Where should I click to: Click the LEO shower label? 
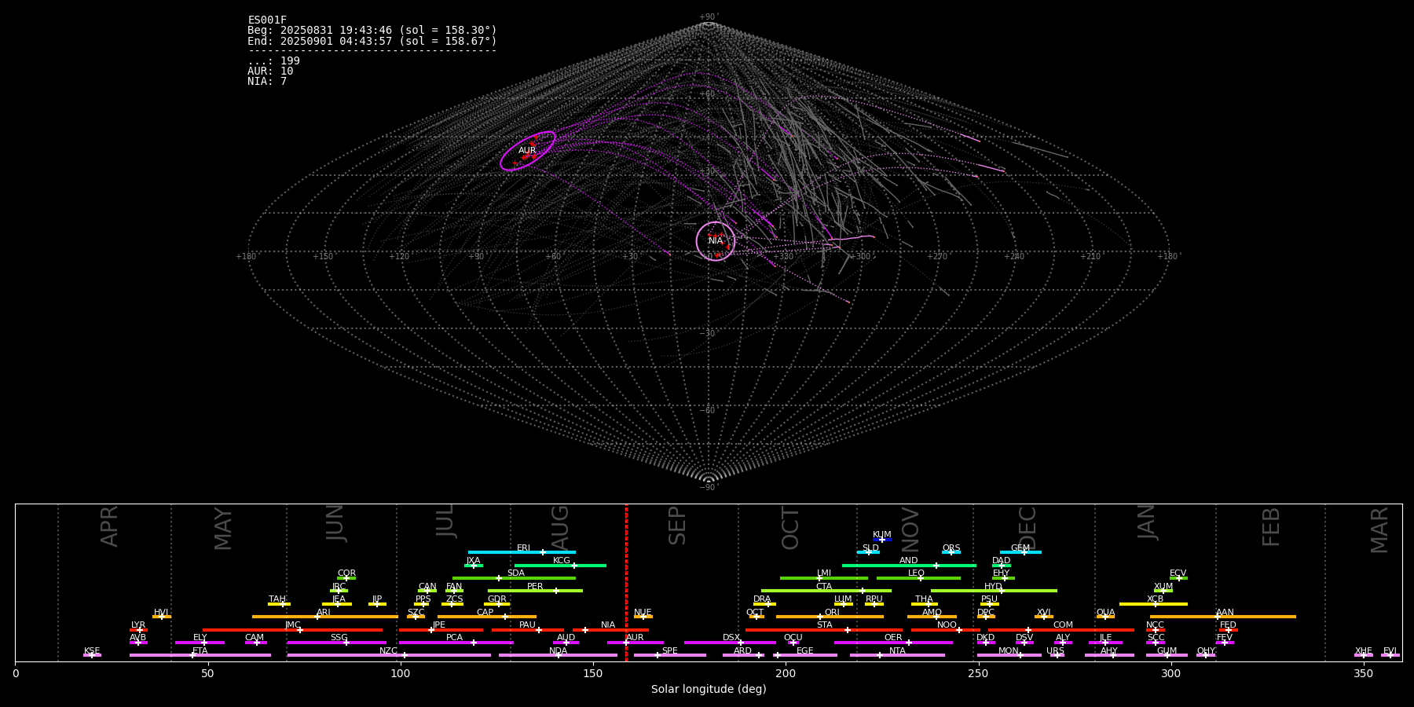point(917,573)
